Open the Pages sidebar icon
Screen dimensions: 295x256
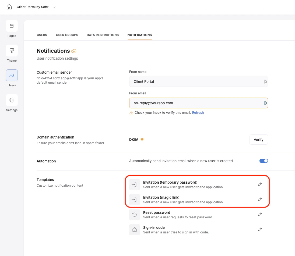[x=12, y=26]
